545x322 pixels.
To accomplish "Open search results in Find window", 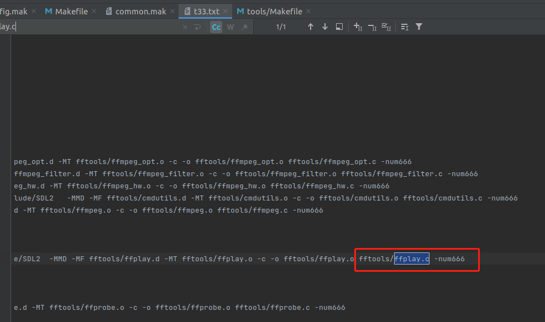I will [339, 27].
